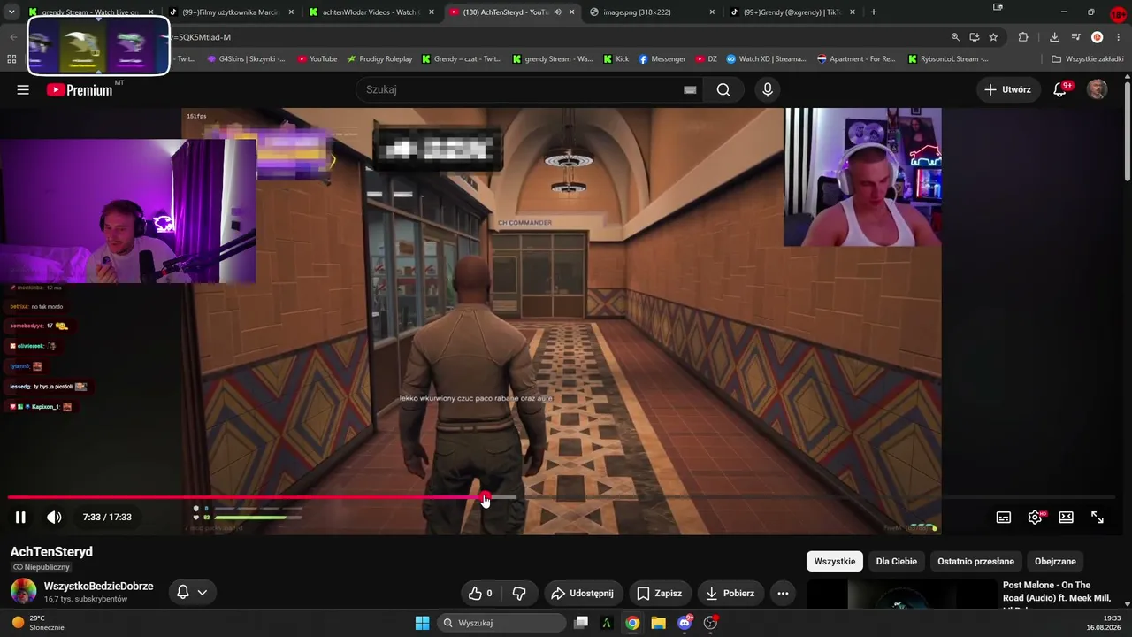
Task: Open the Utwórz create menu
Action: click(x=1007, y=89)
